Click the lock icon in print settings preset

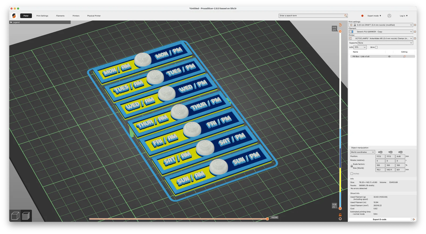point(355,25)
